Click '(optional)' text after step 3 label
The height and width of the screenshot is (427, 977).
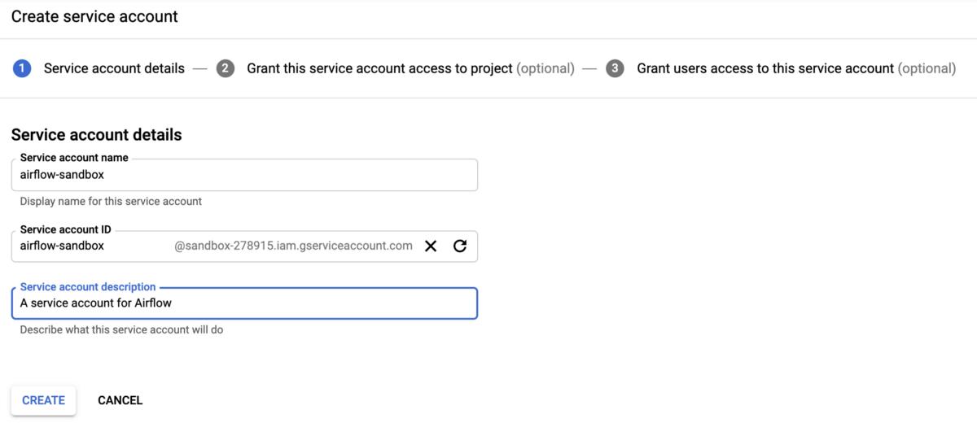point(927,68)
